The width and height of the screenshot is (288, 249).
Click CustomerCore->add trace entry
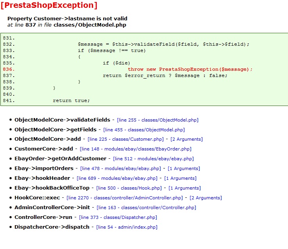tap(44, 149)
